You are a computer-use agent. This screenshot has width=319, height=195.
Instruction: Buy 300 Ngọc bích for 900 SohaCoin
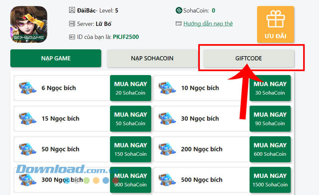pyautogui.click(x=131, y=180)
